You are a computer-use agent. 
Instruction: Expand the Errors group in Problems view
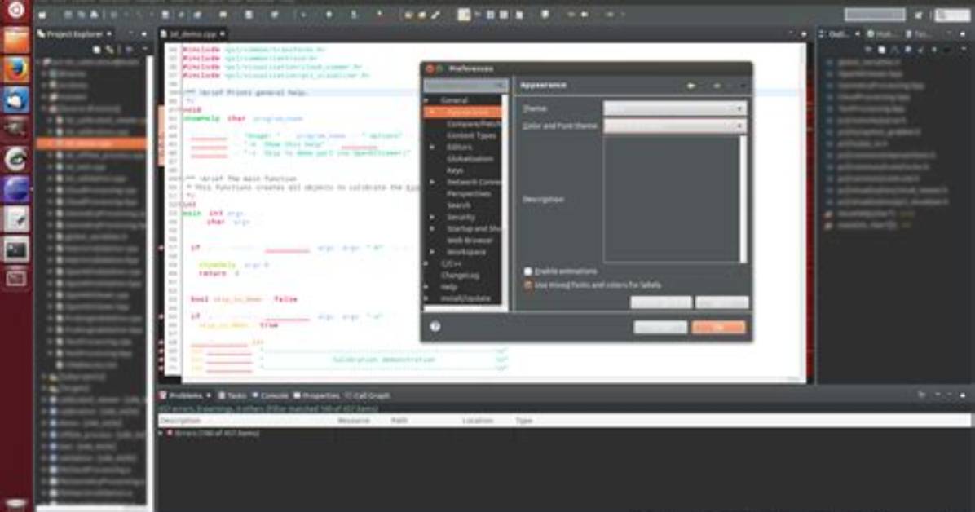click(161, 432)
